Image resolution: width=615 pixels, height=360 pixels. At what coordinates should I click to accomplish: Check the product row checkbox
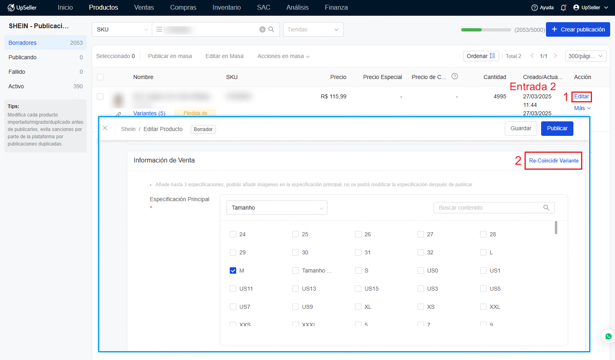point(100,96)
